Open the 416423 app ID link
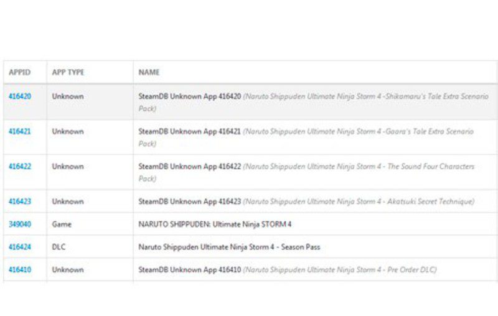Image resolution: width=498 pixels, height=316 pixels. (x=19, y=202)
